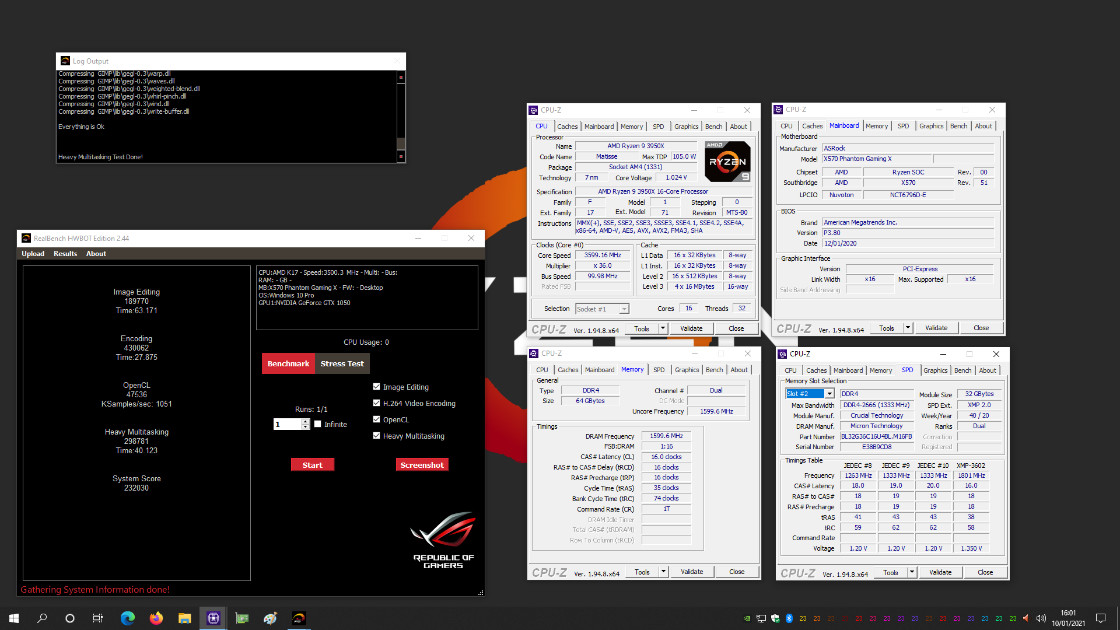Open Cortana circle icon in taskbar

tap(70, 618)
